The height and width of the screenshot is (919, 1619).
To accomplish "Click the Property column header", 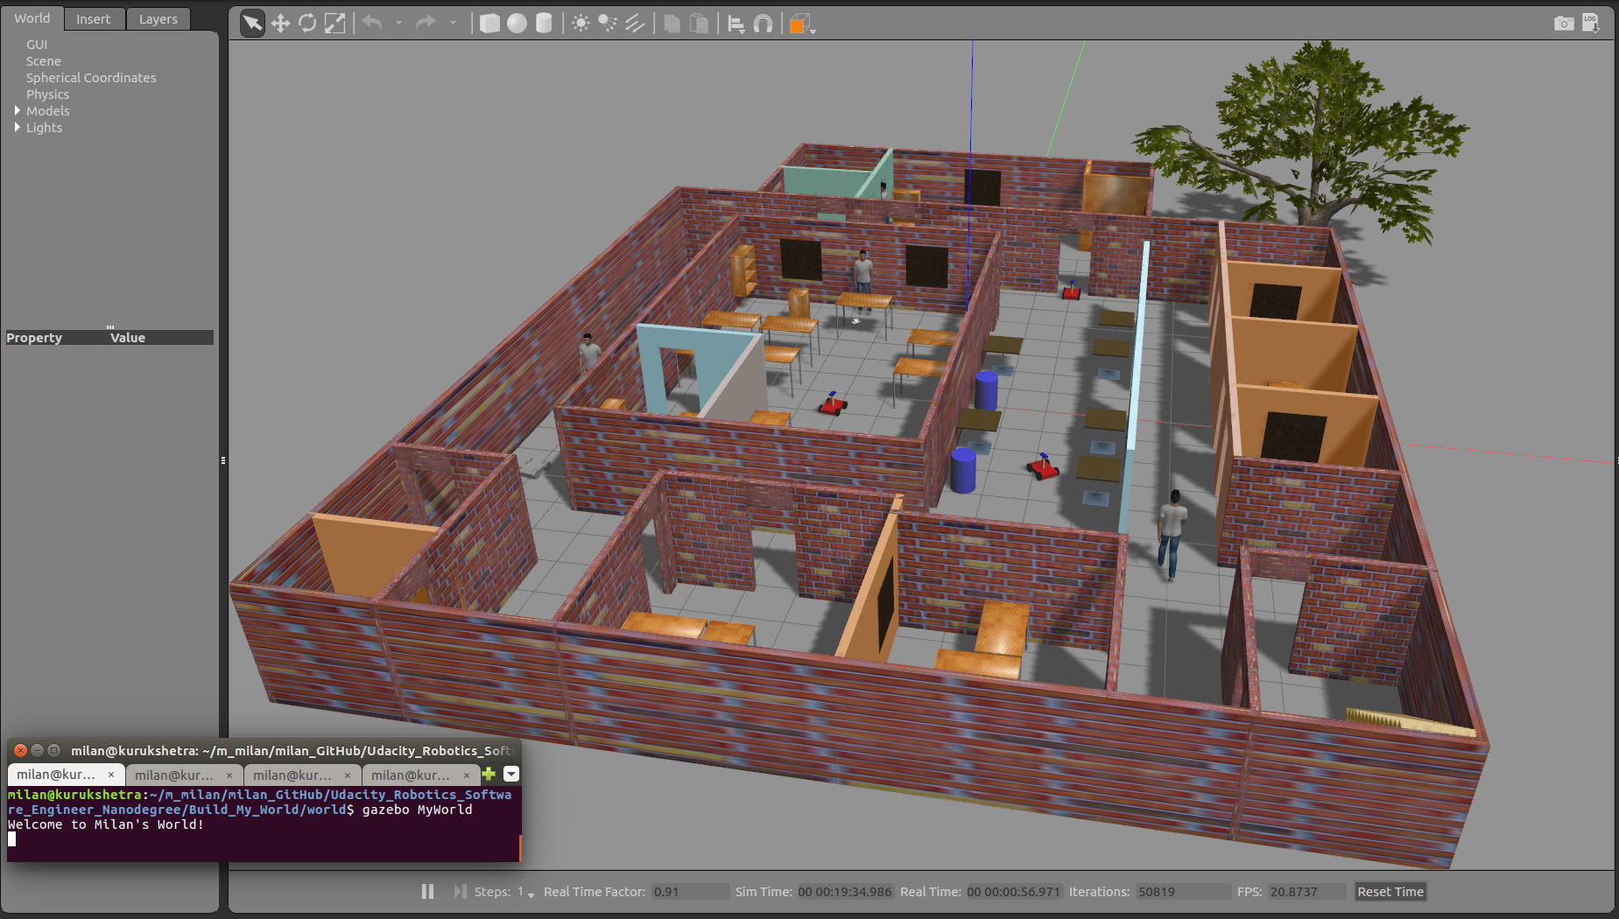I will (34, 338).
